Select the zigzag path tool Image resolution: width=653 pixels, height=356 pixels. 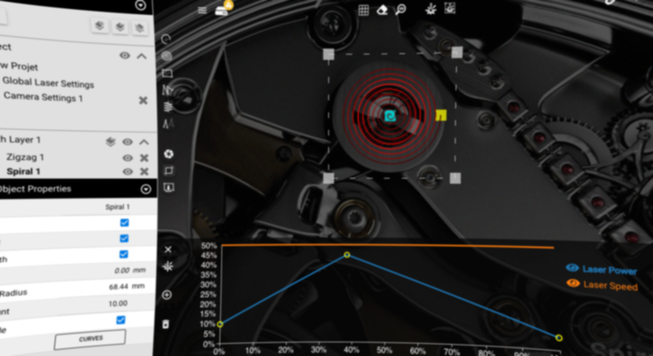click(x=167, y=90)
